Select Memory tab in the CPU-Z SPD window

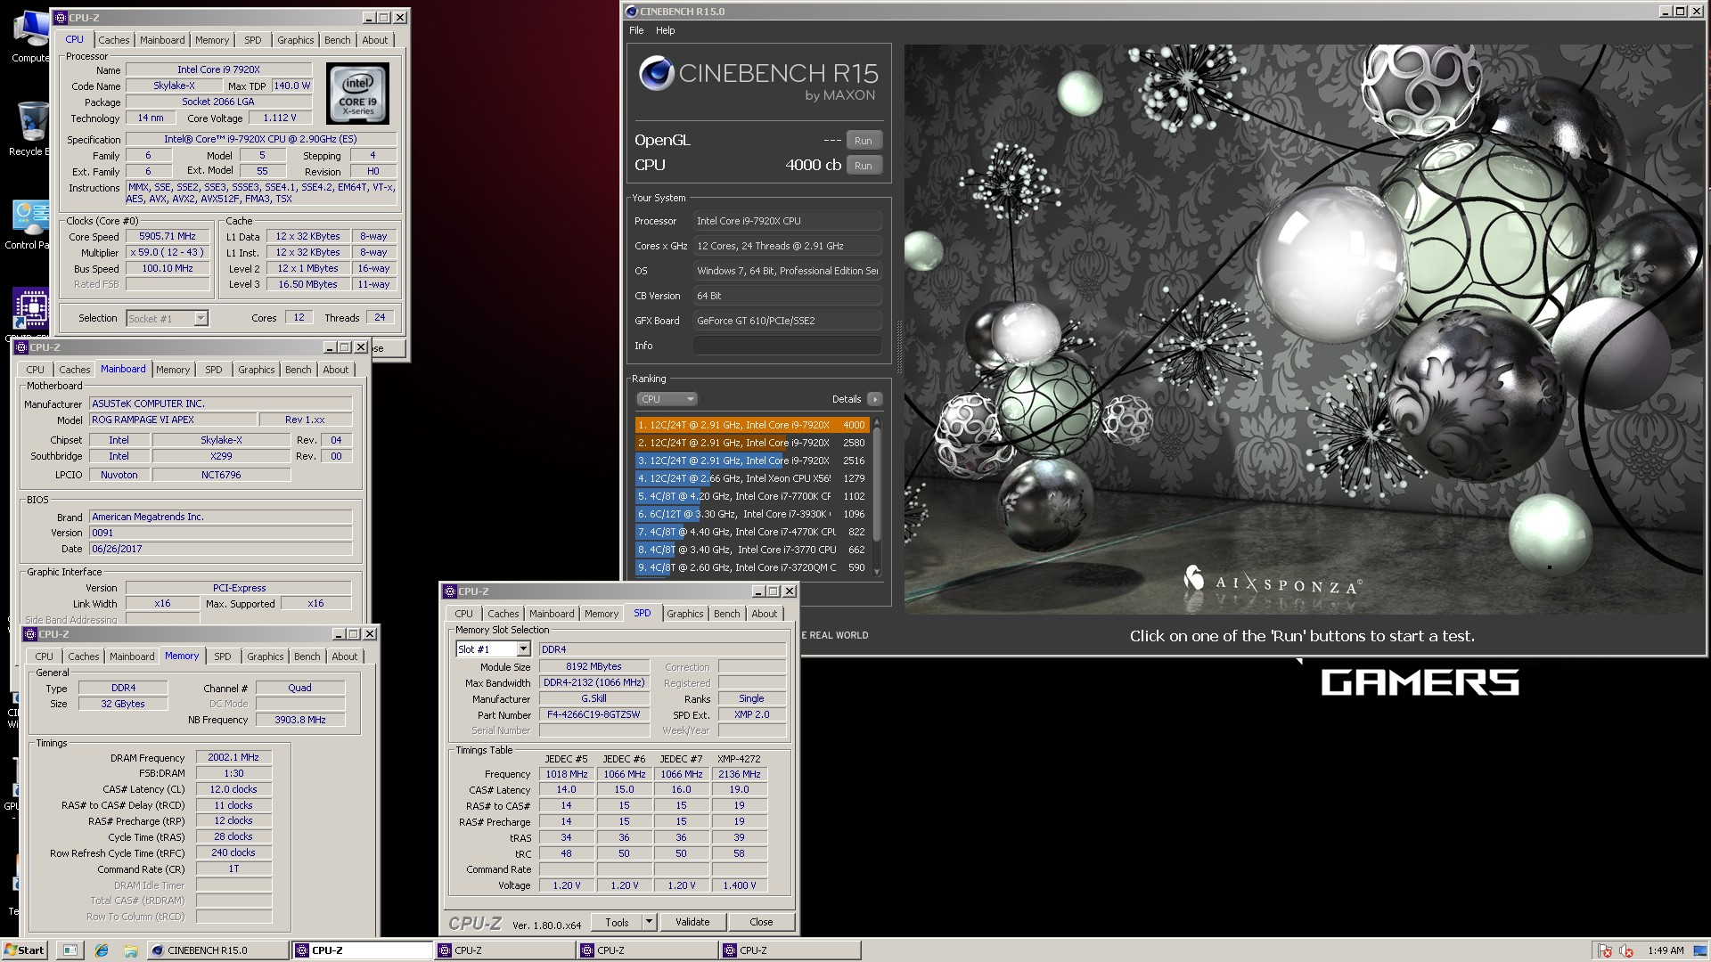pyautogui.click(x=602, y=614)
